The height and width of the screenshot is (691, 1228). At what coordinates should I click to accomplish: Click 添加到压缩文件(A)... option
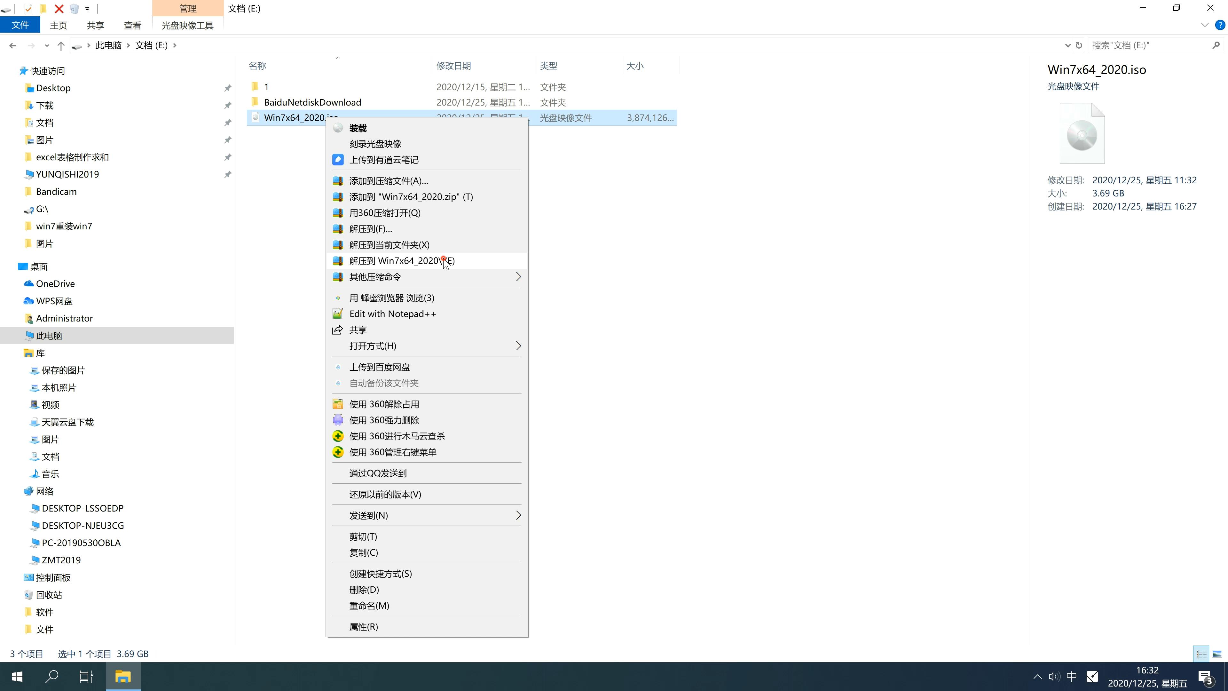(388, 180)
